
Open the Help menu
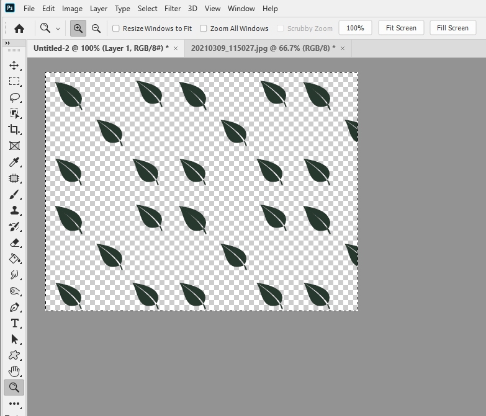(270, 9)
